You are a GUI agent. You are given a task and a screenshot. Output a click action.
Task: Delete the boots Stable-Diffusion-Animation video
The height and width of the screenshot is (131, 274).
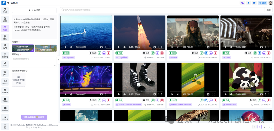(162, 100)
